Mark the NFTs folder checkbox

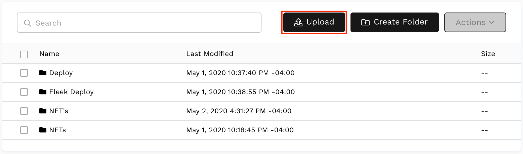click(x=24, y=130)
